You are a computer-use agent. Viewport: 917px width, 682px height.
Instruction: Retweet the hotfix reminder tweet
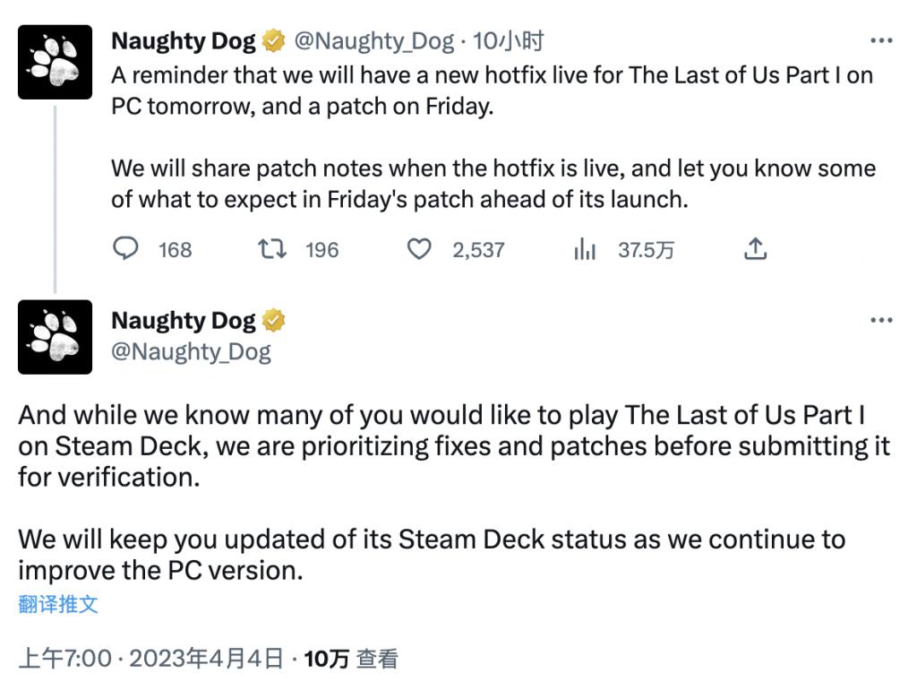[272, 249]
